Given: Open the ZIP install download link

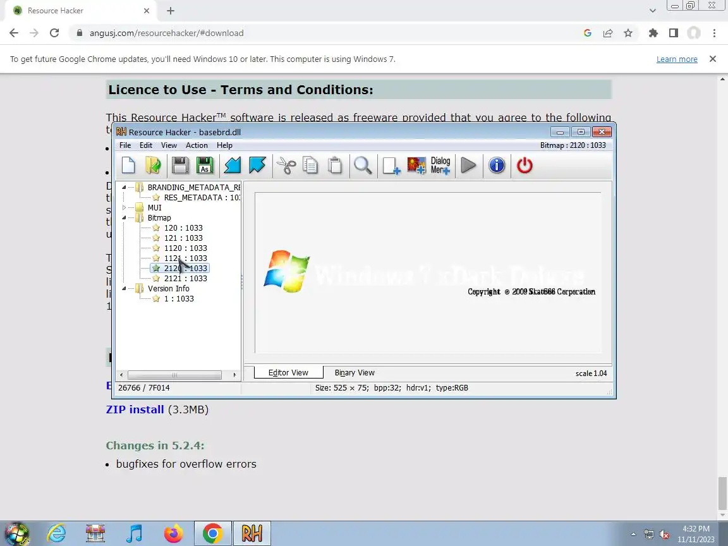Looking at the screenshot, I should click(x=135, y=409).
